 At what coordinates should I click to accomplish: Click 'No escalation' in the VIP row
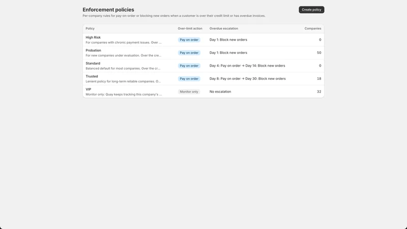(x=220, y=92)
